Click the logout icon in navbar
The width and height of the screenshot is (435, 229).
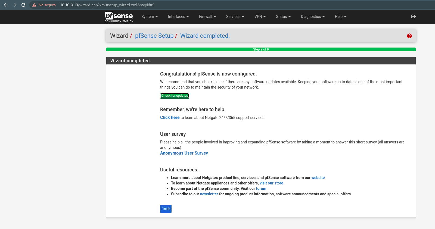pyautogui.click(x=413, y=17)
